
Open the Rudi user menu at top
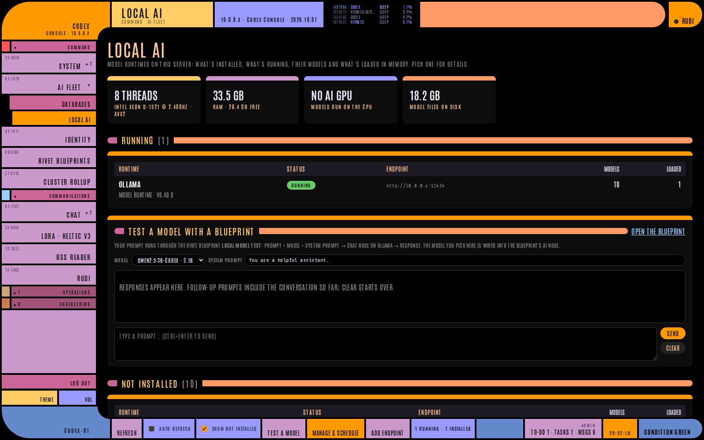pyautogui.click(x=685, y=15)
